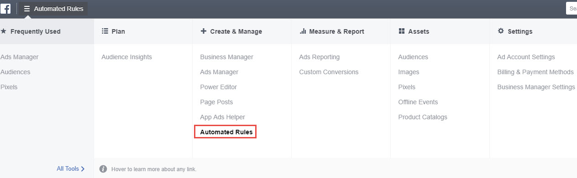Click the bar chart icon beside Measure & Report
577x178 pixels.
point(302,31)
